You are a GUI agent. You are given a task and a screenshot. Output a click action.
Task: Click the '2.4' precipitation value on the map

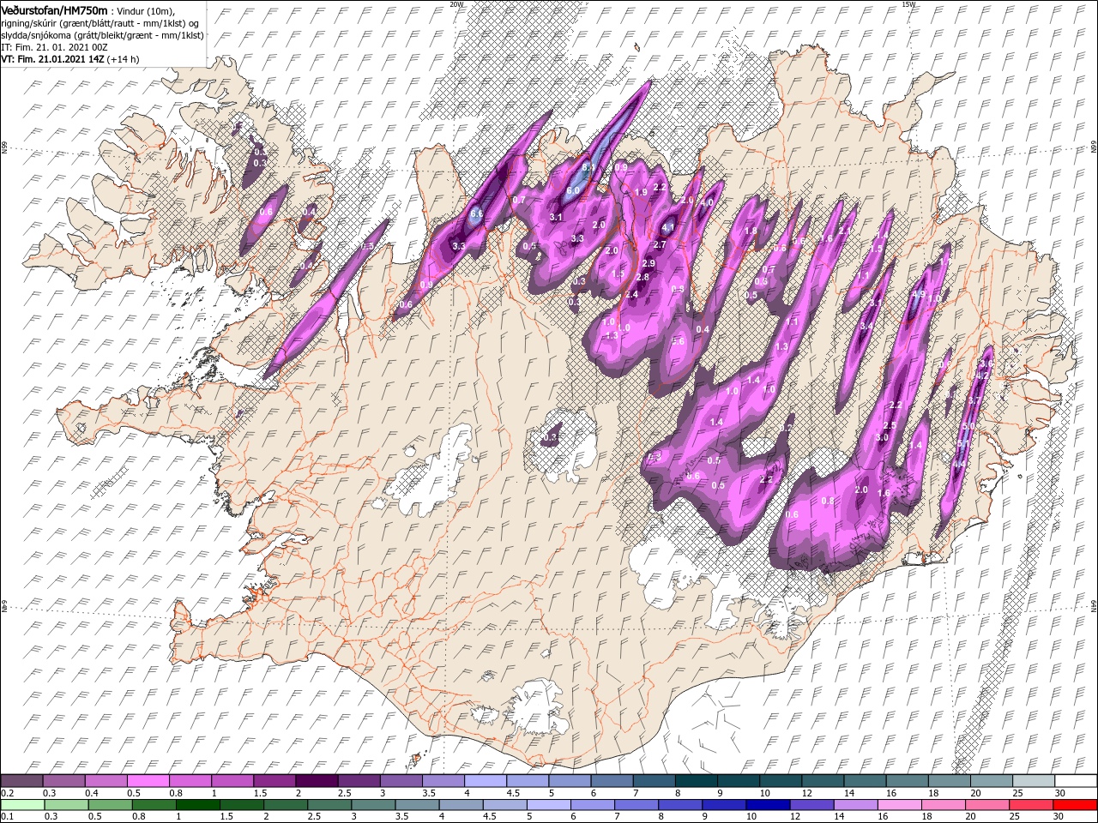[x=632, y=294]
